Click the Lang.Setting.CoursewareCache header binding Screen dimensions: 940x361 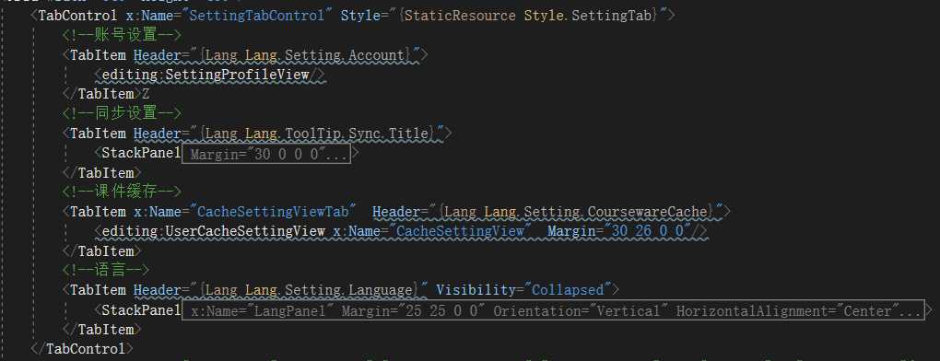[x=576, y=212]
